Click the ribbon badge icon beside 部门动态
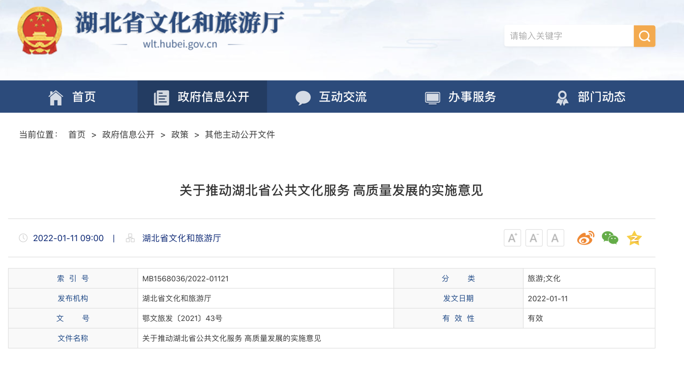The height and width of the screenshot is (370, 684). (562, 98)
